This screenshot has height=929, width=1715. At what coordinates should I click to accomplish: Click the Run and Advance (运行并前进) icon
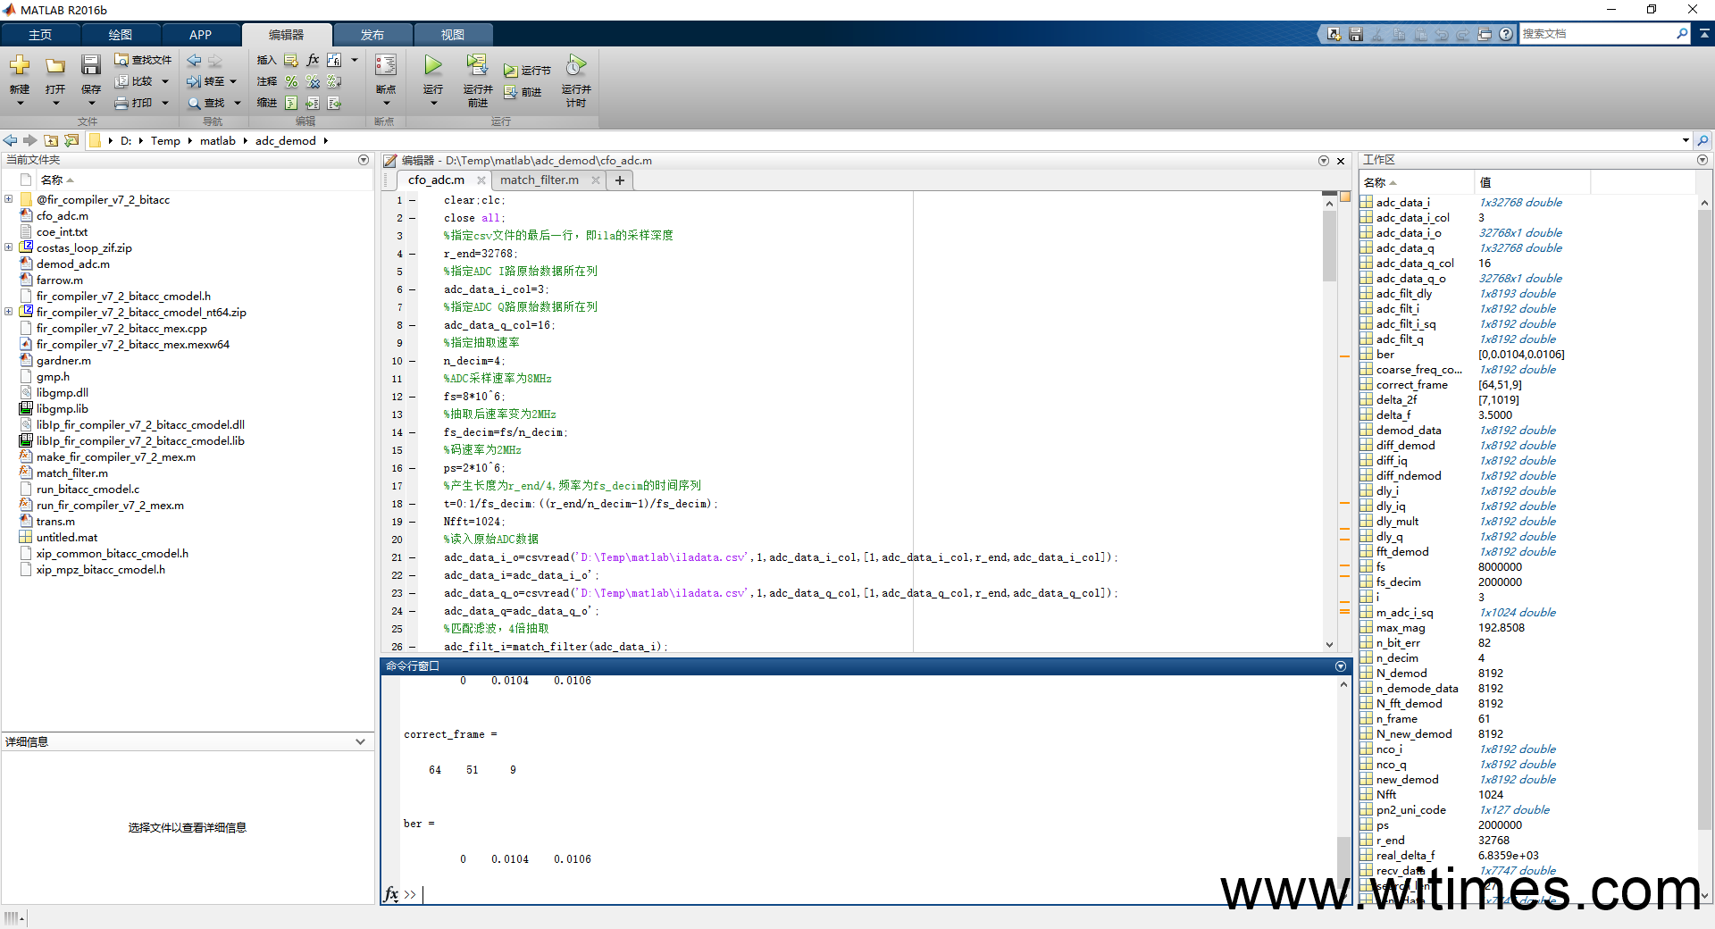[477, 65]
